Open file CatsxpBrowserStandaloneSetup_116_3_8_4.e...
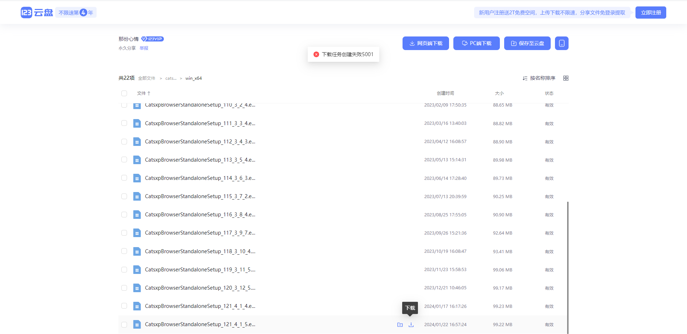The width and height of the screenshot is (687, 334). coord(200,215)
